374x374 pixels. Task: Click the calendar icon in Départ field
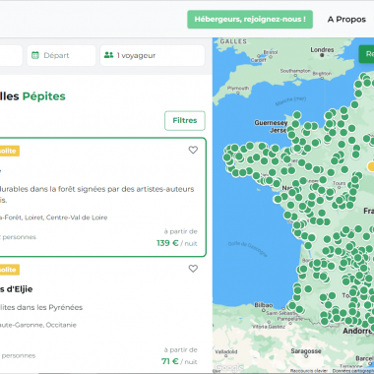(x=35, y=55)
